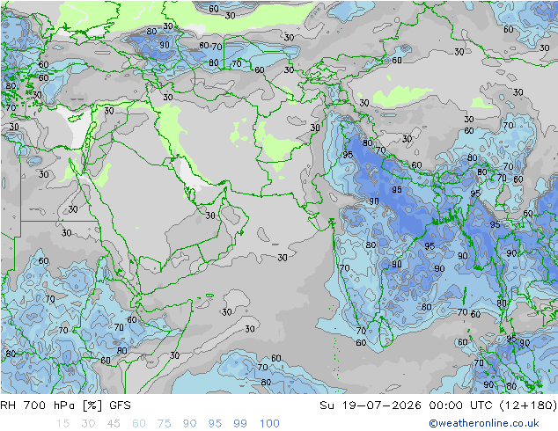
Task: Click the legend scale value 60 in the color key
Action: point(139,424)
